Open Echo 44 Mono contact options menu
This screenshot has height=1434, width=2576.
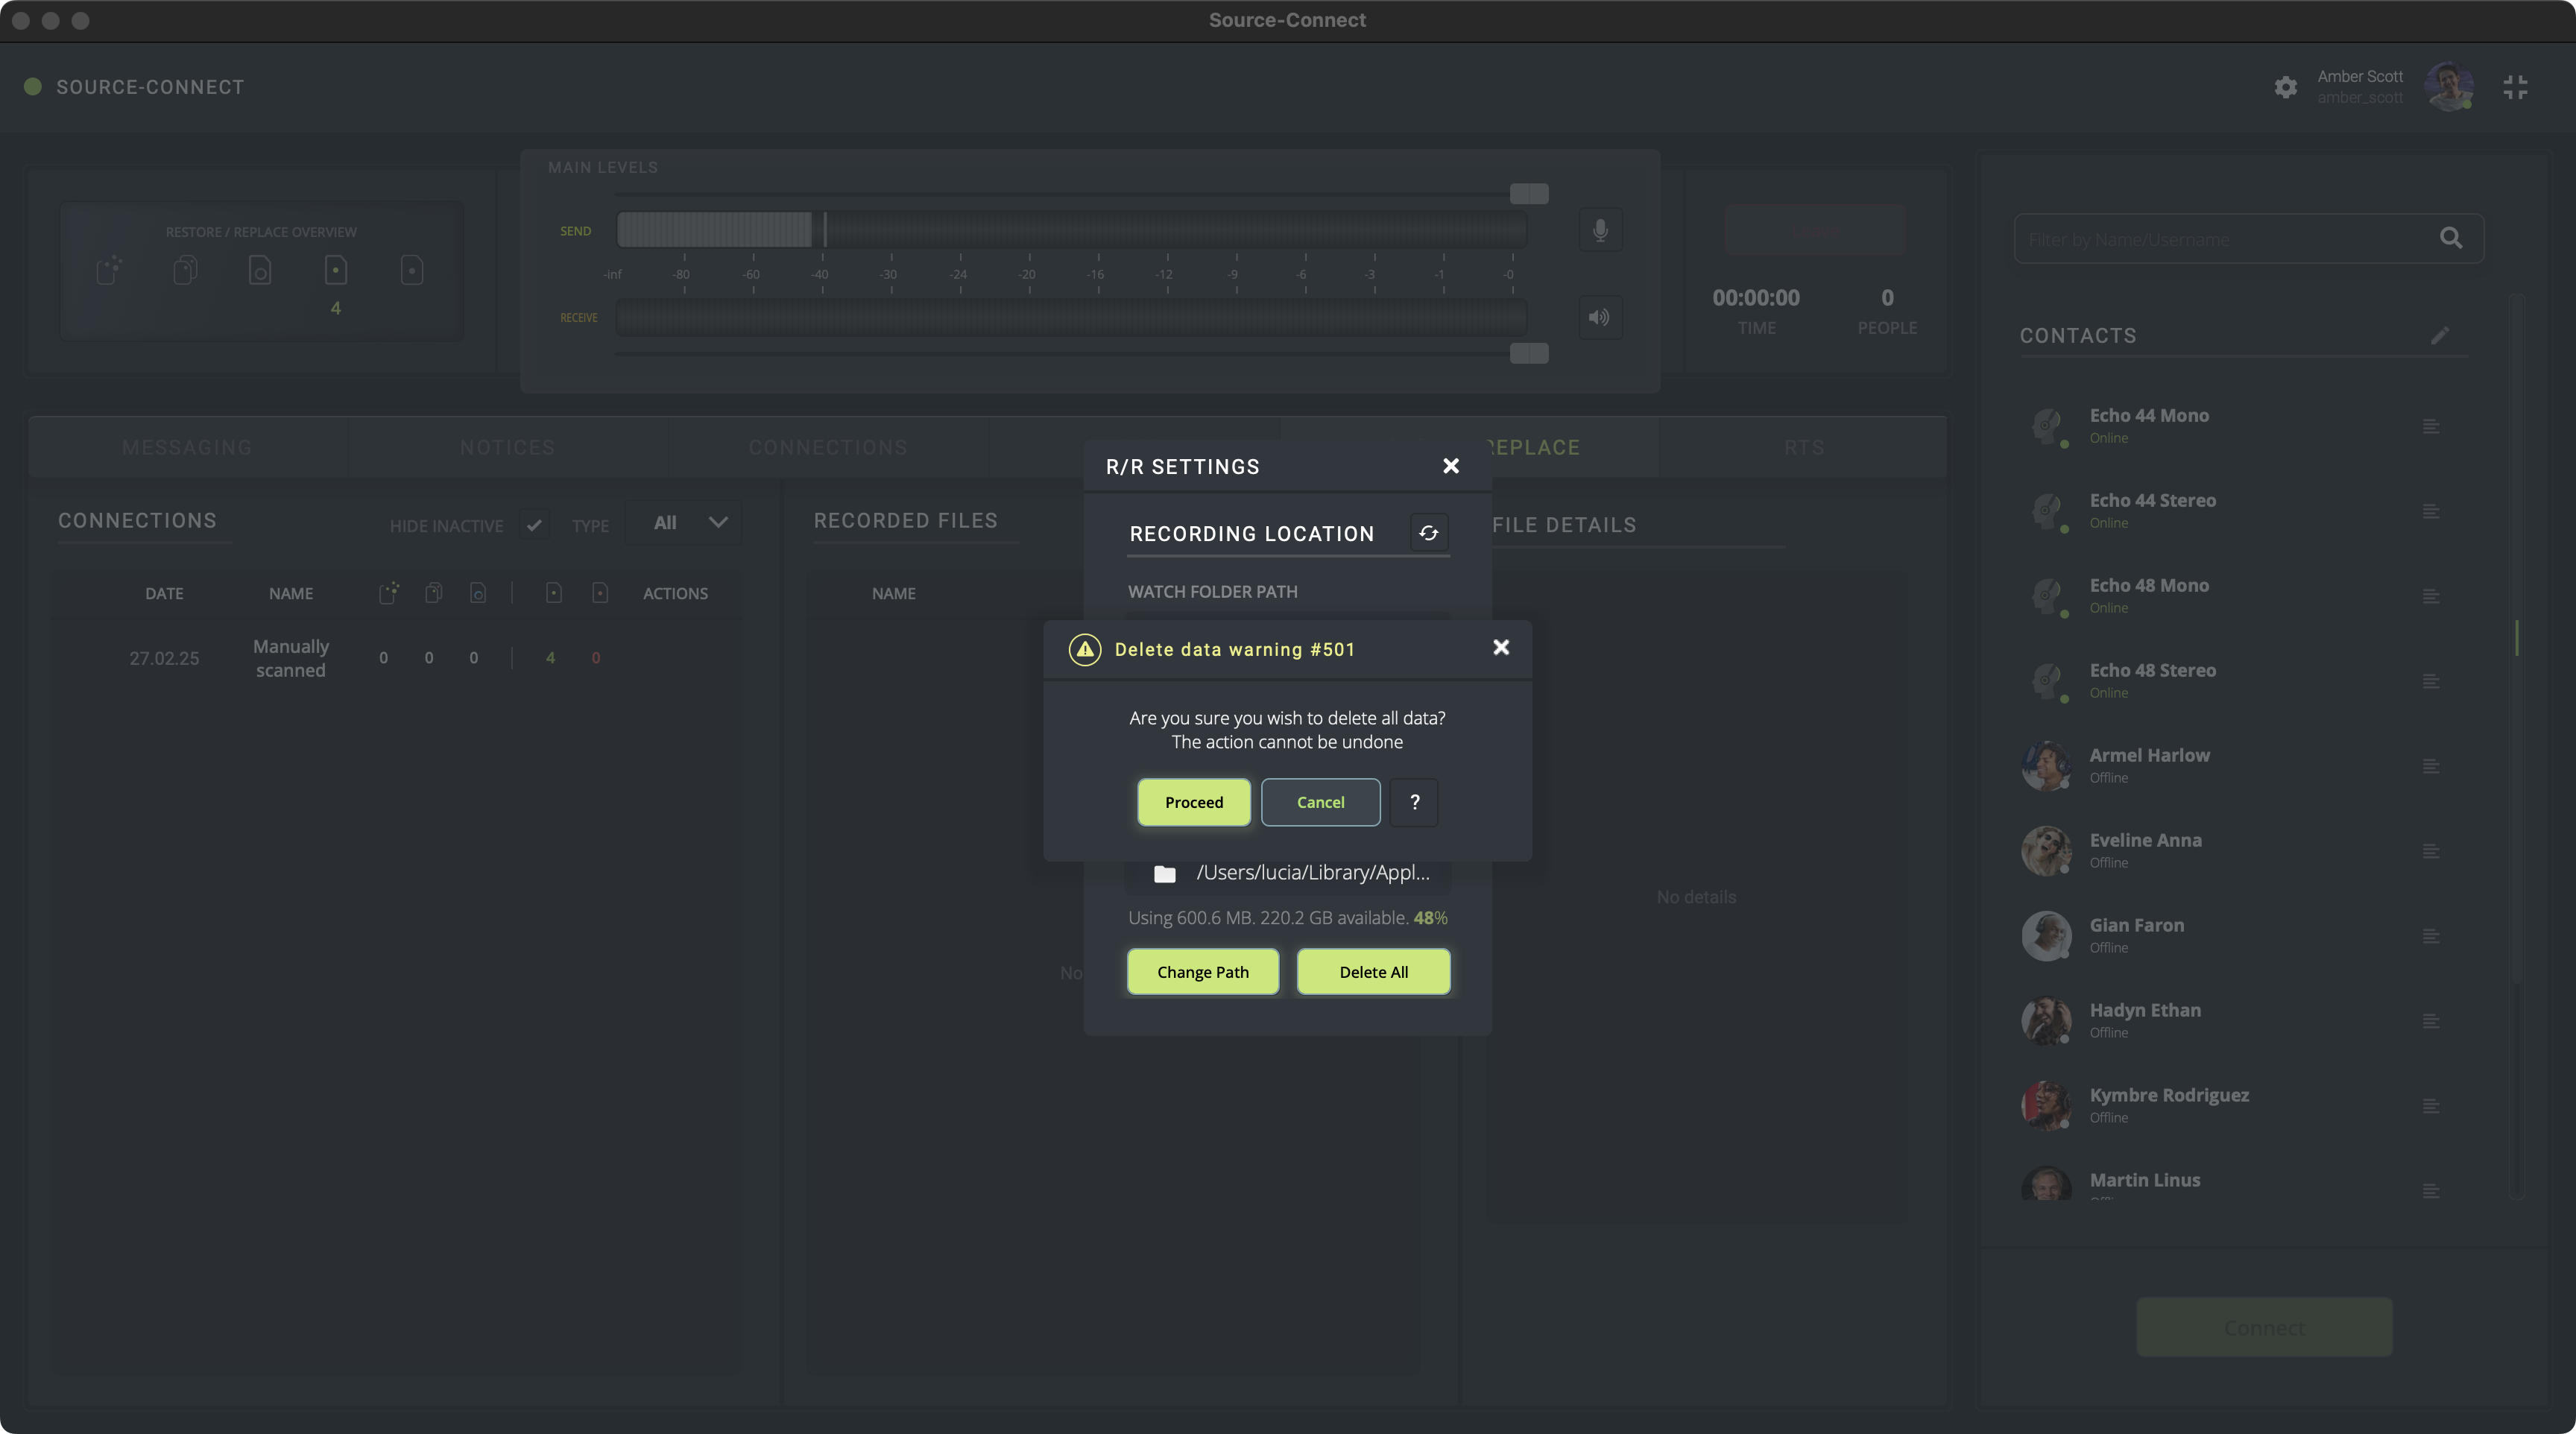2431,427
